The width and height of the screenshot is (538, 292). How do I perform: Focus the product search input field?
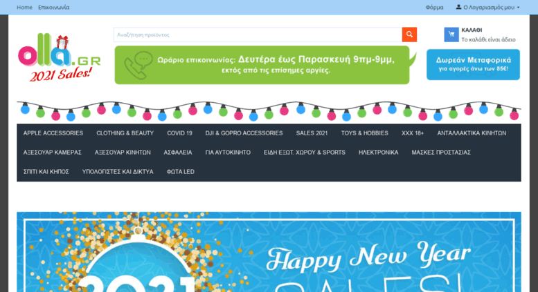pyautogui.click(x=258, y=35)
